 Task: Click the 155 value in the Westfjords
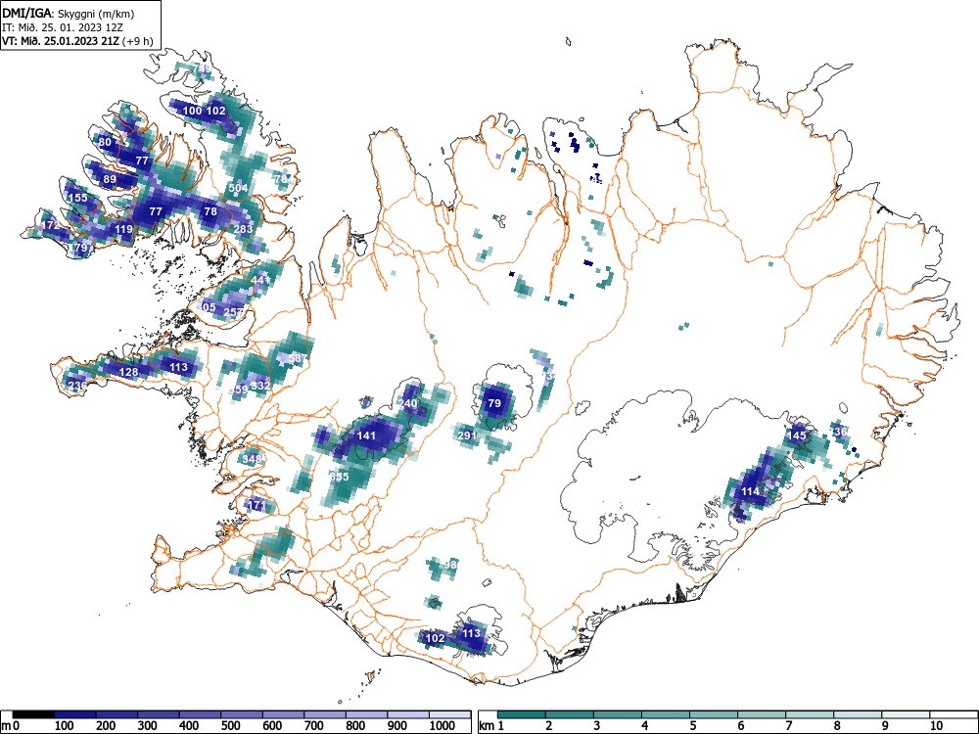(77, 198)
